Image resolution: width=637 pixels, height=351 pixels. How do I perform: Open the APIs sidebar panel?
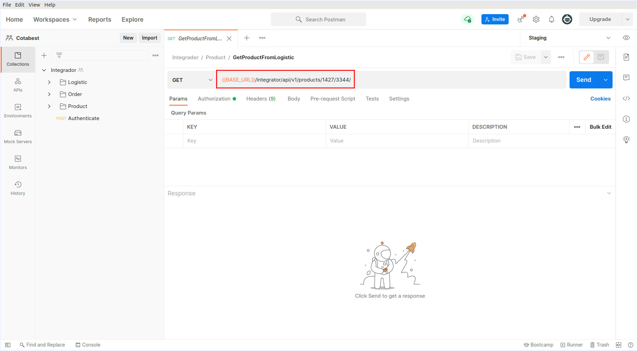pyautogui.click(x=18, y=85)
